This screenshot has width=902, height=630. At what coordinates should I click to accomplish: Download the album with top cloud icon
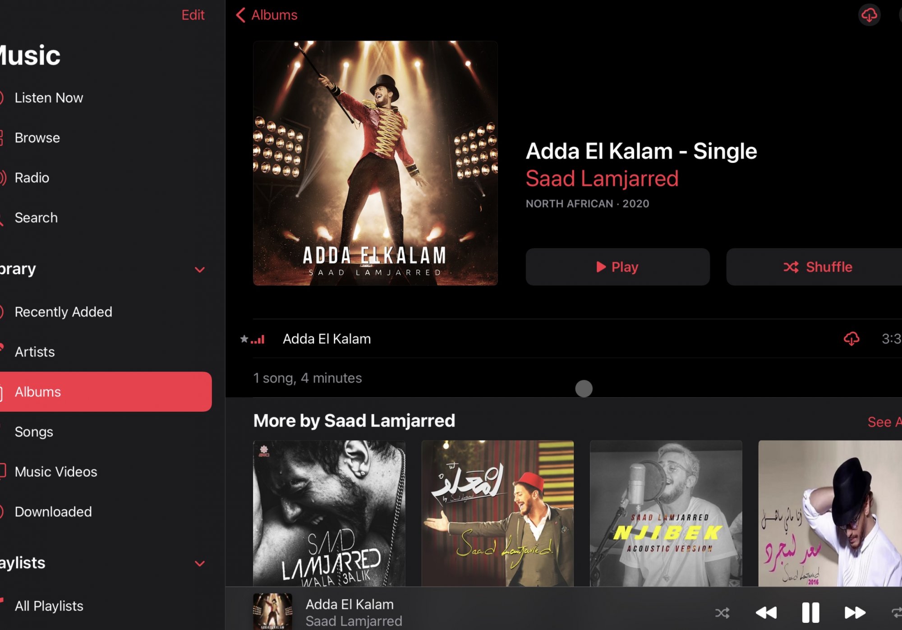[869, 15]
